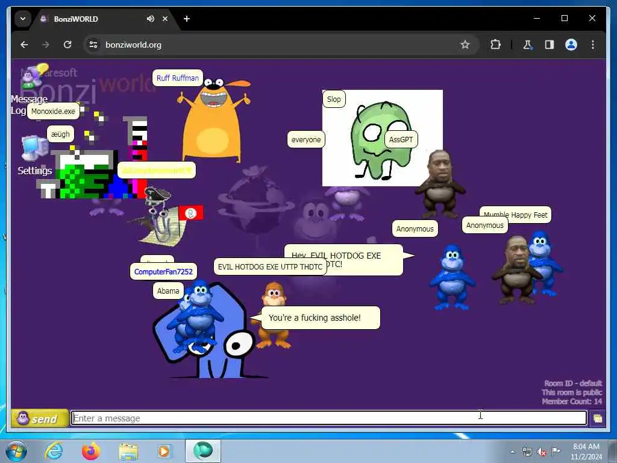Click the green Slop blob character

click(x=381, y=141)
